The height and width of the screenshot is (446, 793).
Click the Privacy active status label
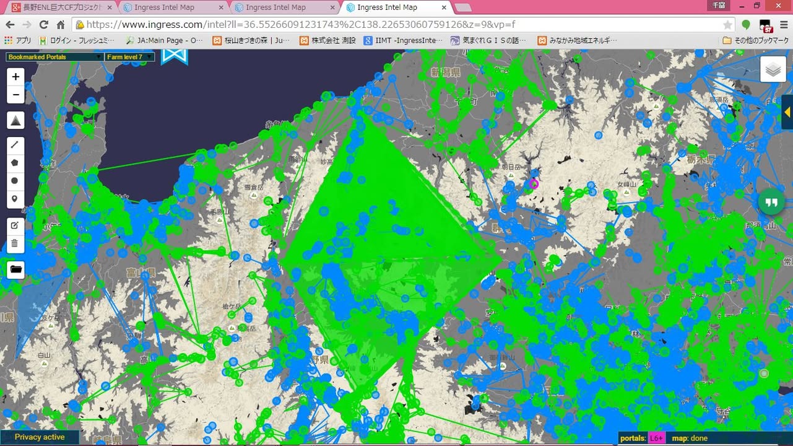[40, 437]
